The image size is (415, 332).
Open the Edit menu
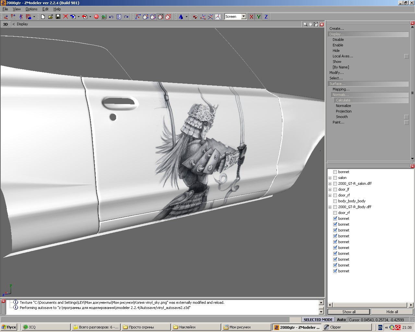45,9
